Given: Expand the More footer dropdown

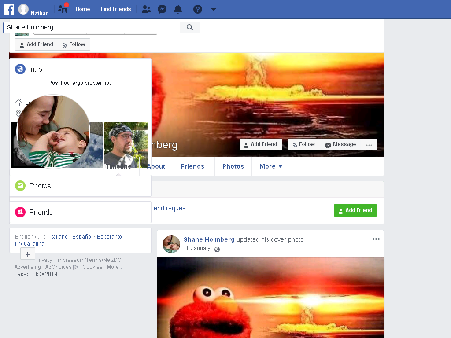Looking at the screenshot, I should pos(115,267).
